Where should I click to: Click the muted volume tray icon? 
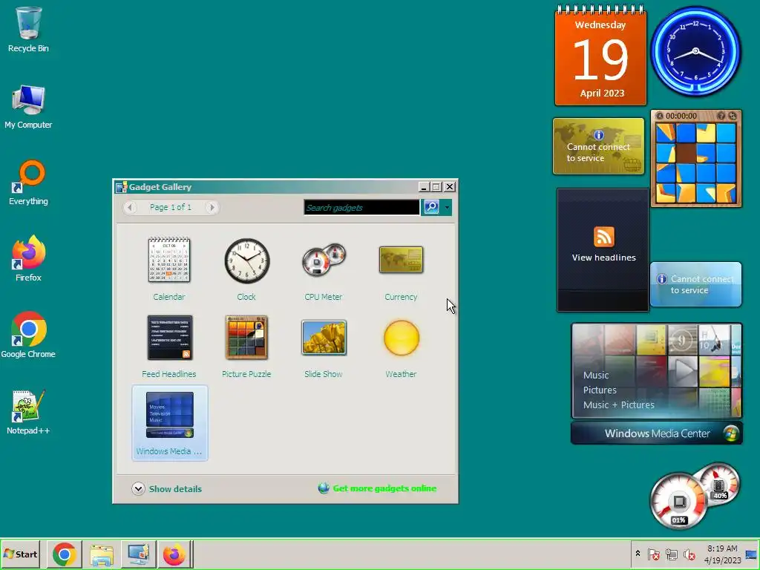(x=689, y=554)
